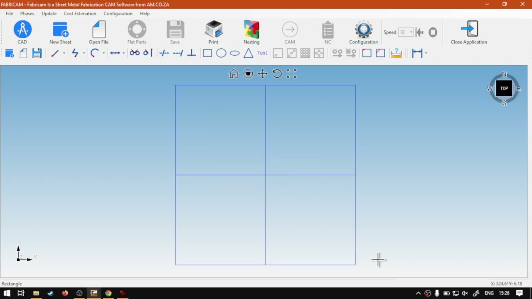Screen dimensions: 532x299
Task: Open Windows Start menu
Action: (7, 293)
